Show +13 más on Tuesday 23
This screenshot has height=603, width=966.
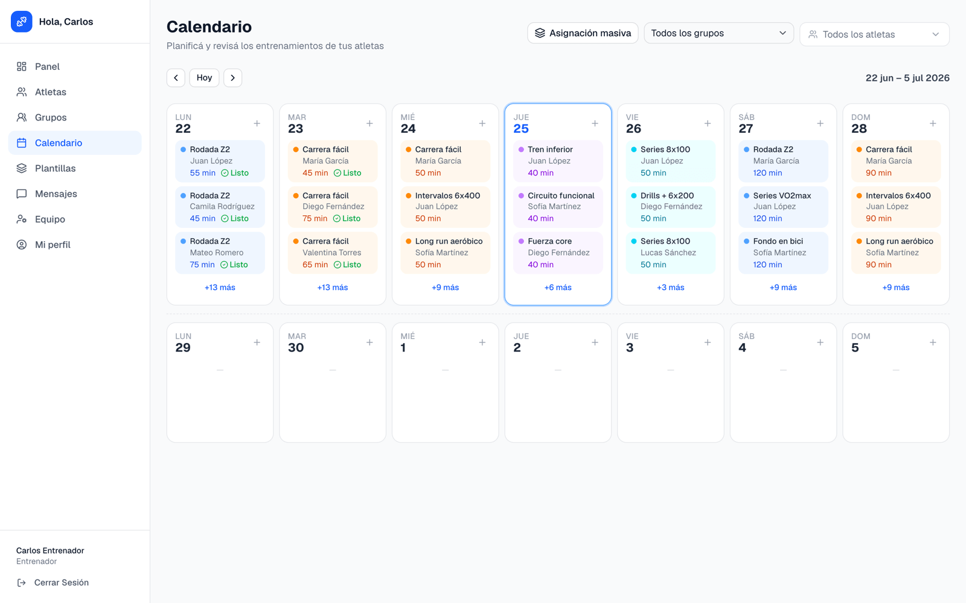333,288
